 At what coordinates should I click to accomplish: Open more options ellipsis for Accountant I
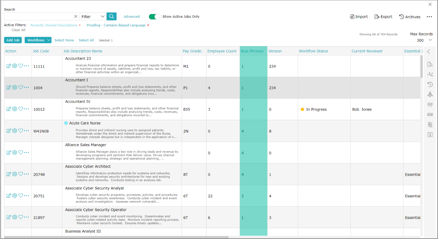point(27,87)
